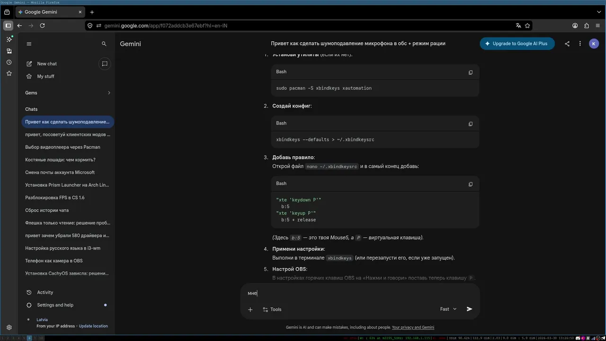This screenshot has height=341, width=606.
Task: Expand the tab list dropdown chevron
Action: (x=599, y=12)
